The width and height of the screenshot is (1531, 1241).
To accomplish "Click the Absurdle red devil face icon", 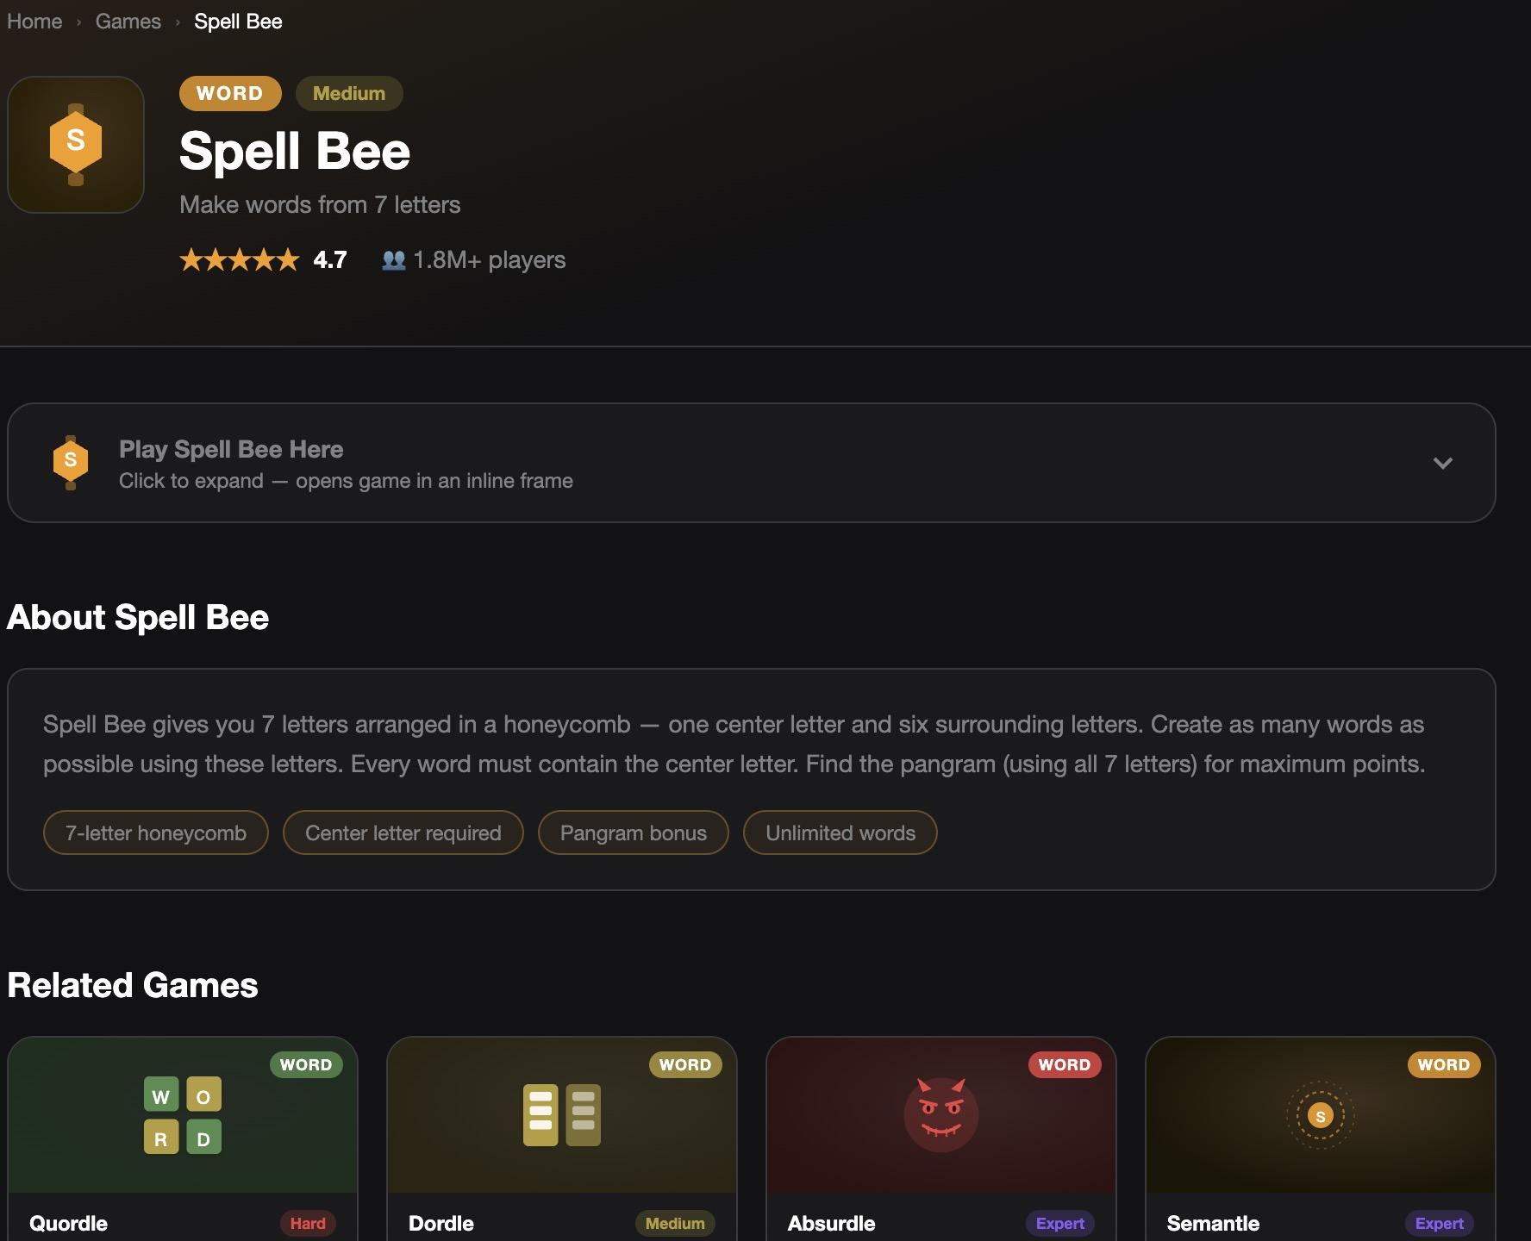I will tap(940, 1114).
